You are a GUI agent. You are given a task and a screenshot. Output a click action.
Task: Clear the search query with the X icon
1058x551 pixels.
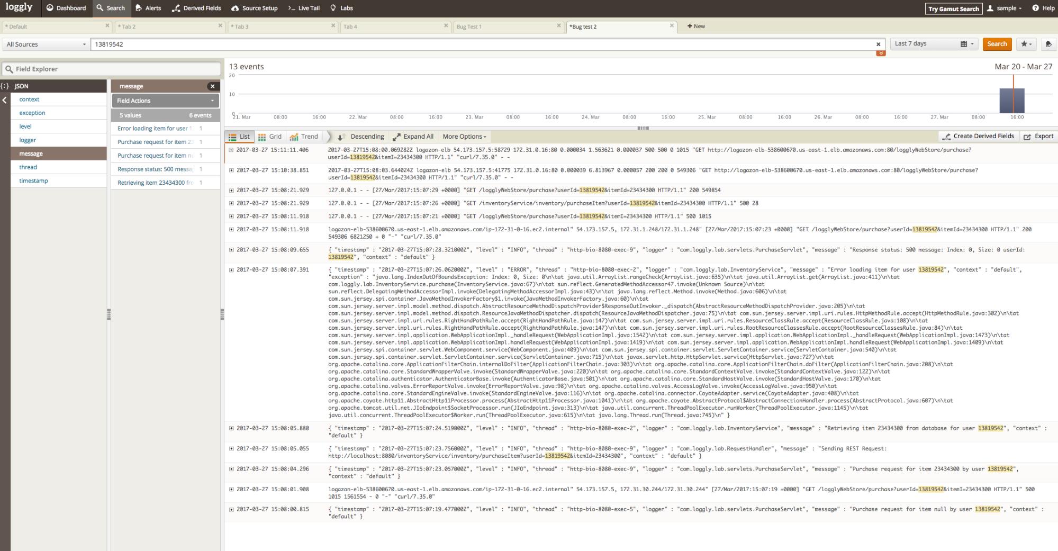(x=878, y=44)
